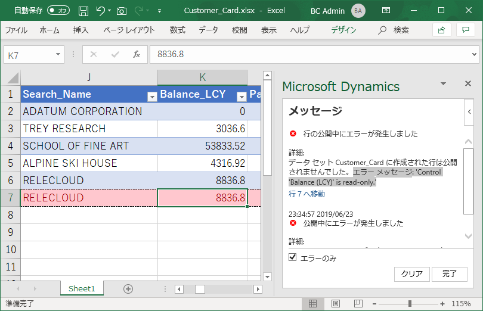This screenshot has height=311, width=483.
Task: Open the Ribbon Display Options icon
Action: pos(386,11)
